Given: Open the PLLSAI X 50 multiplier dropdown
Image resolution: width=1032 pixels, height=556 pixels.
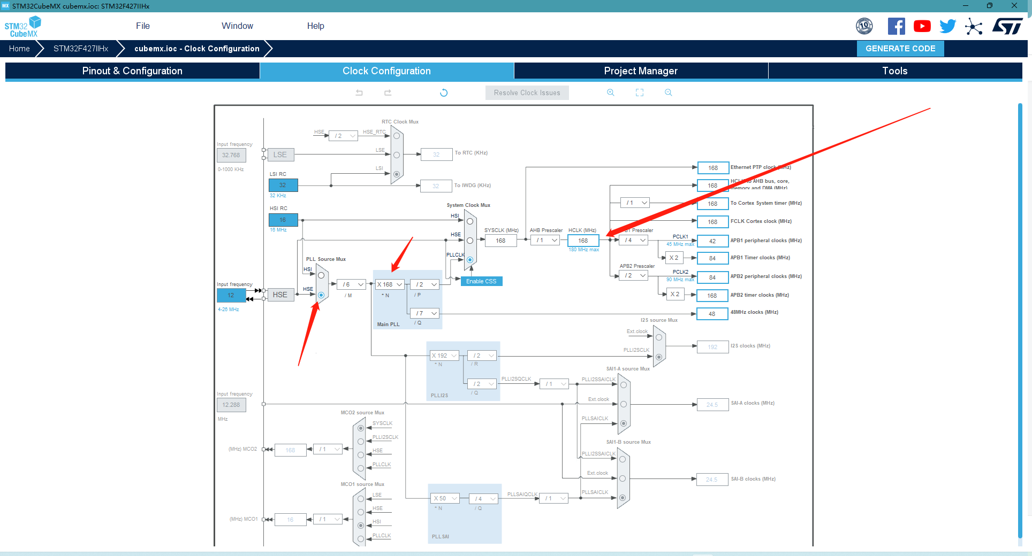Looking at the screenshot, I should [x=445, y=498].
